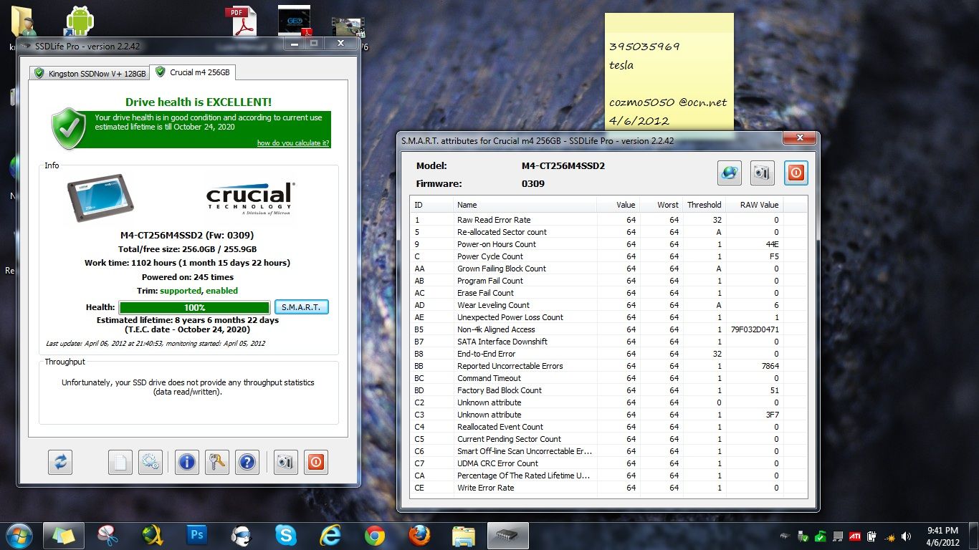Open the blue question mark help icon
The width and height of the screenshot is (979, 550).
click(247, 462)
